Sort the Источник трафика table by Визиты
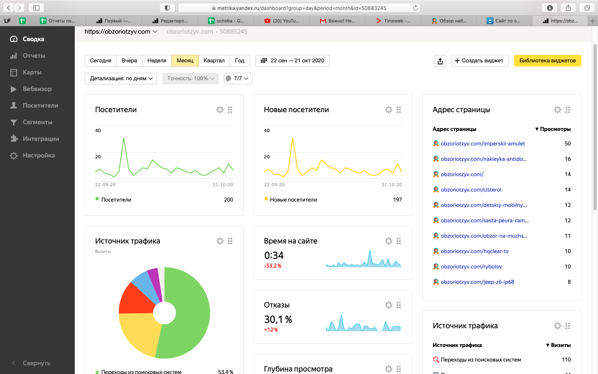This screenshot has height=374, width=598. (x=558, y=345)
